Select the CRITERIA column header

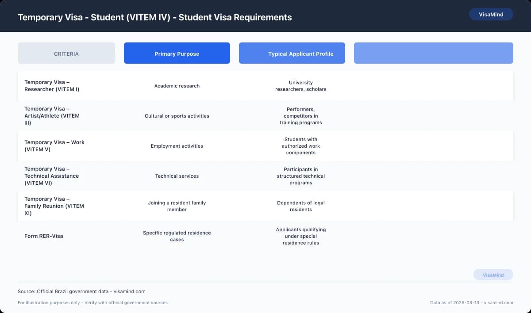click(x=66, y=53)
